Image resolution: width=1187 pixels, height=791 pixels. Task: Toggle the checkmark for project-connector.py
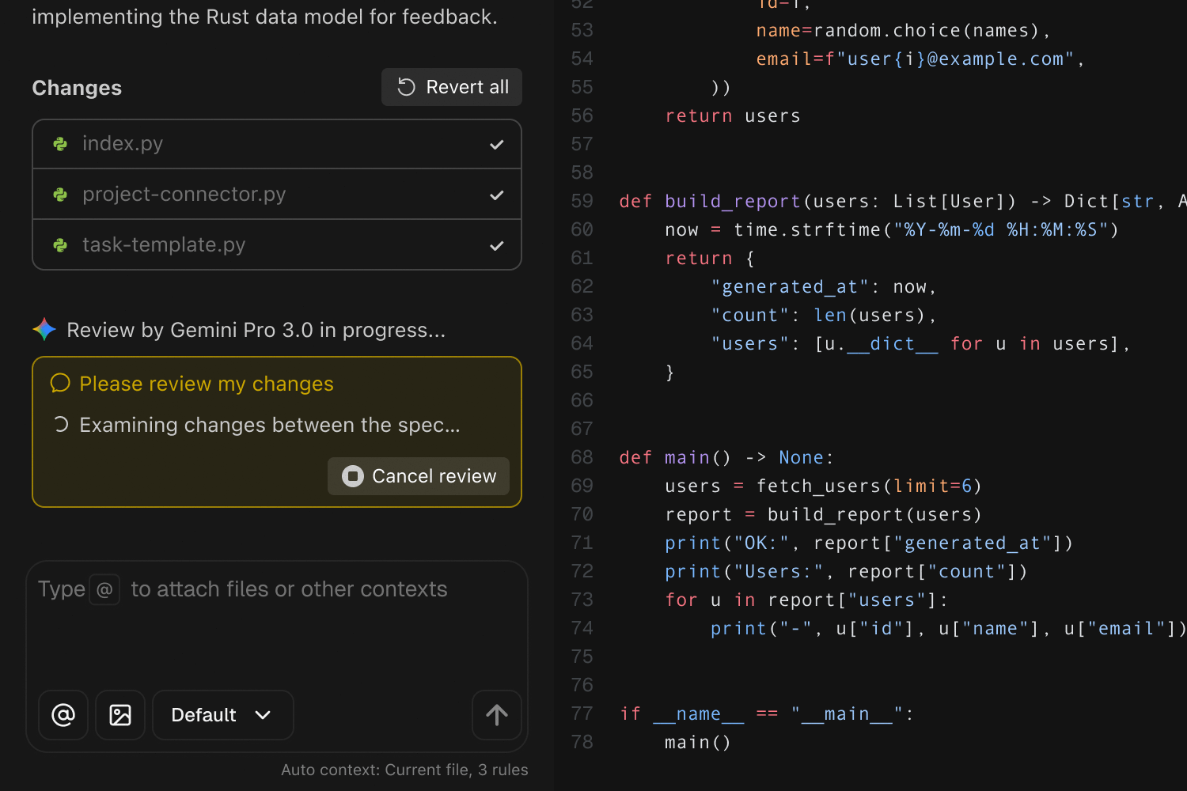pyautogui.click(x=496, y=195)
